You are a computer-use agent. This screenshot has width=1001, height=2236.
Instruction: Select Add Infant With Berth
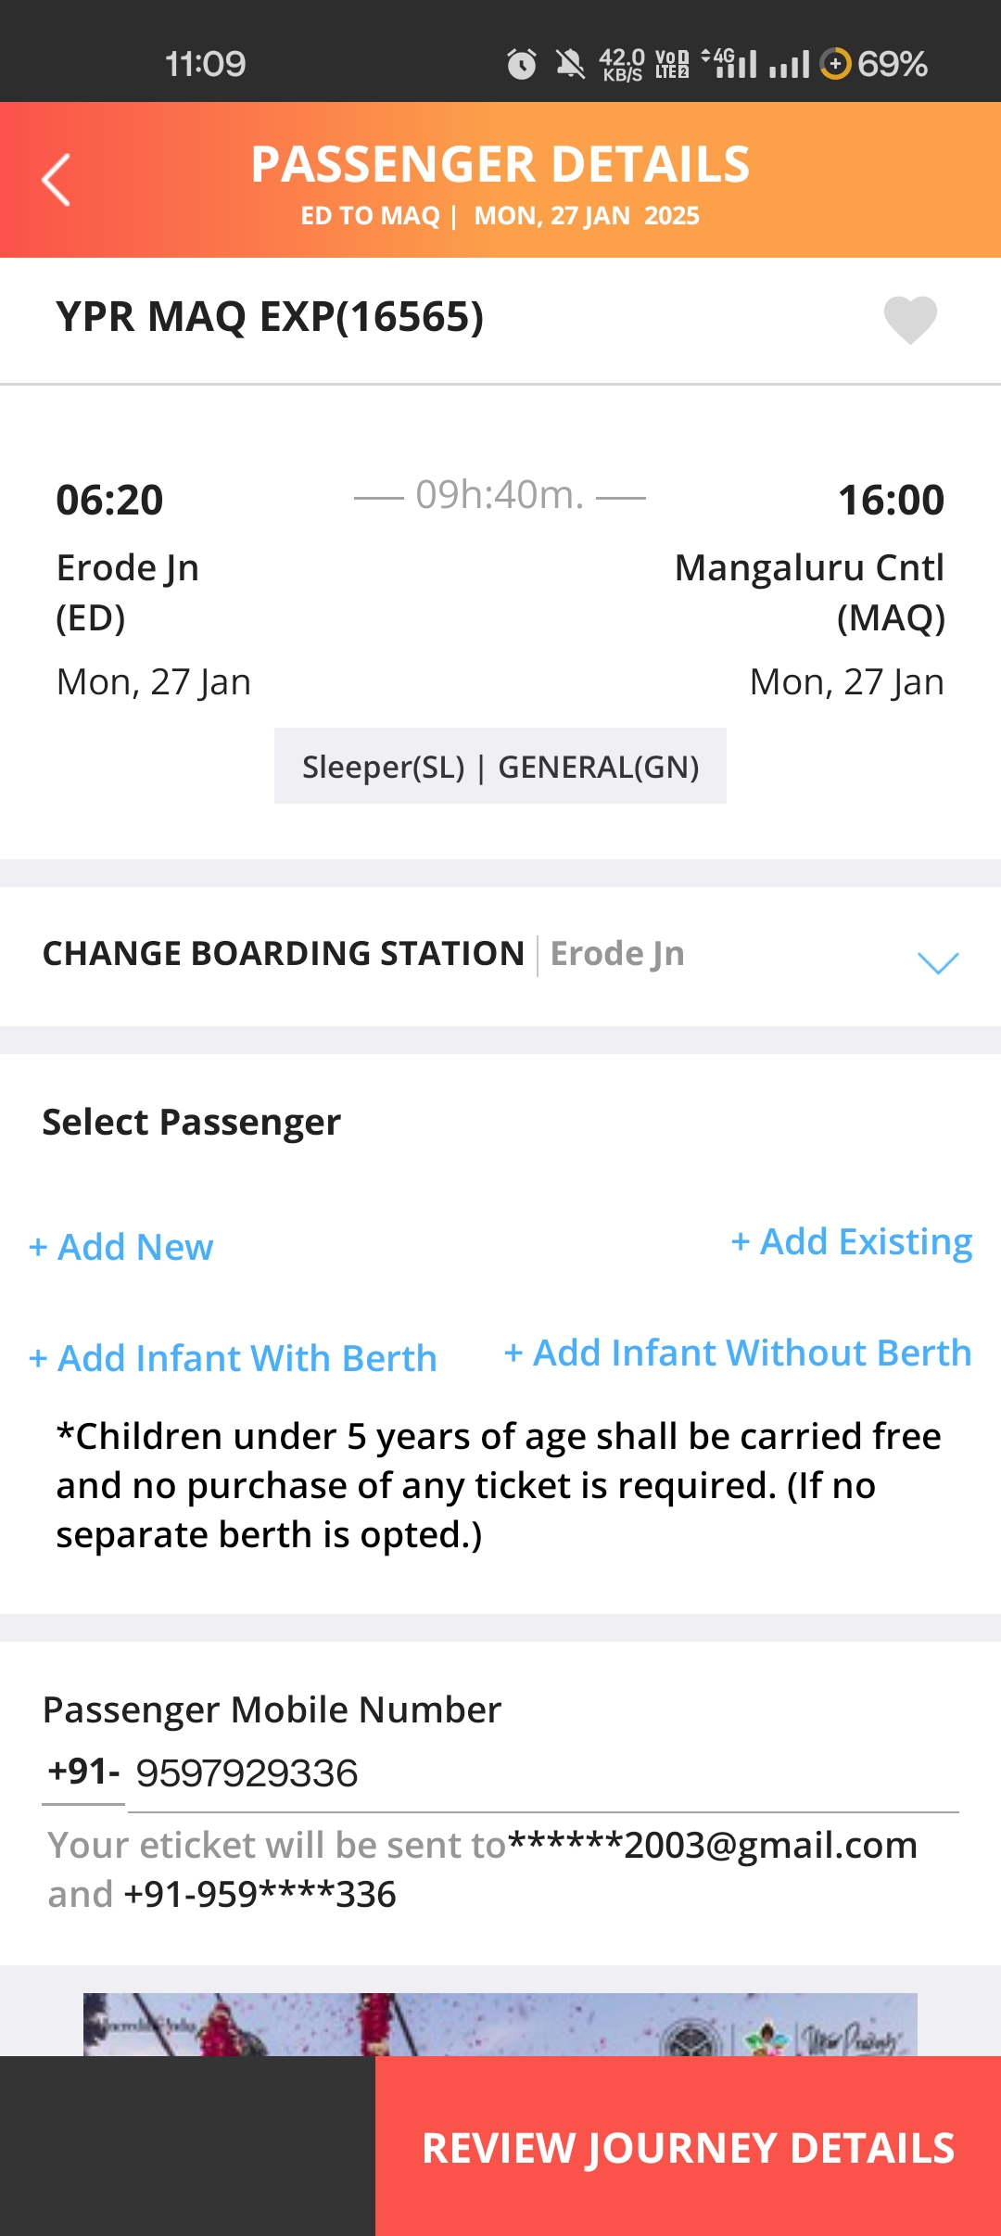click(234, 1358)
